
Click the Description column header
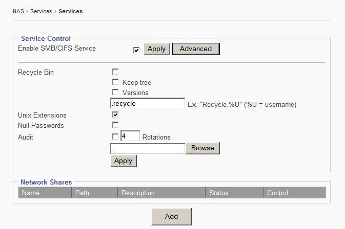point(138,193)
